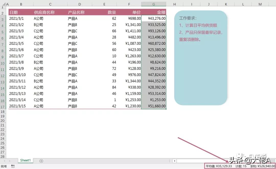The width and height of the screenshot is (276, 169).
Task: Select amount cell ¥93,126.00
Action: click(x=154, y=31)
